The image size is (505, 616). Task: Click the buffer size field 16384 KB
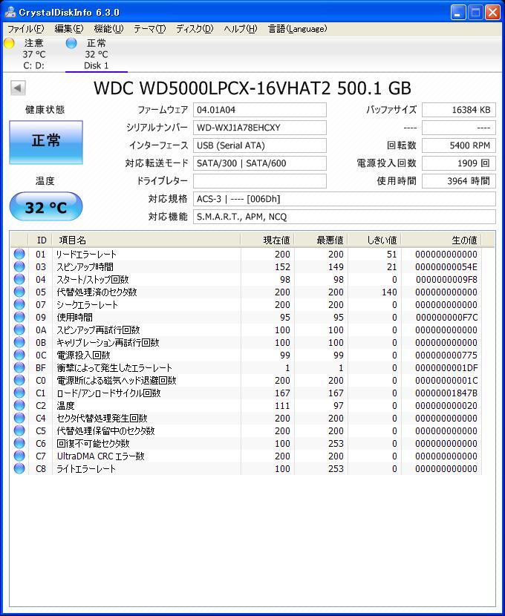(459, 110)
